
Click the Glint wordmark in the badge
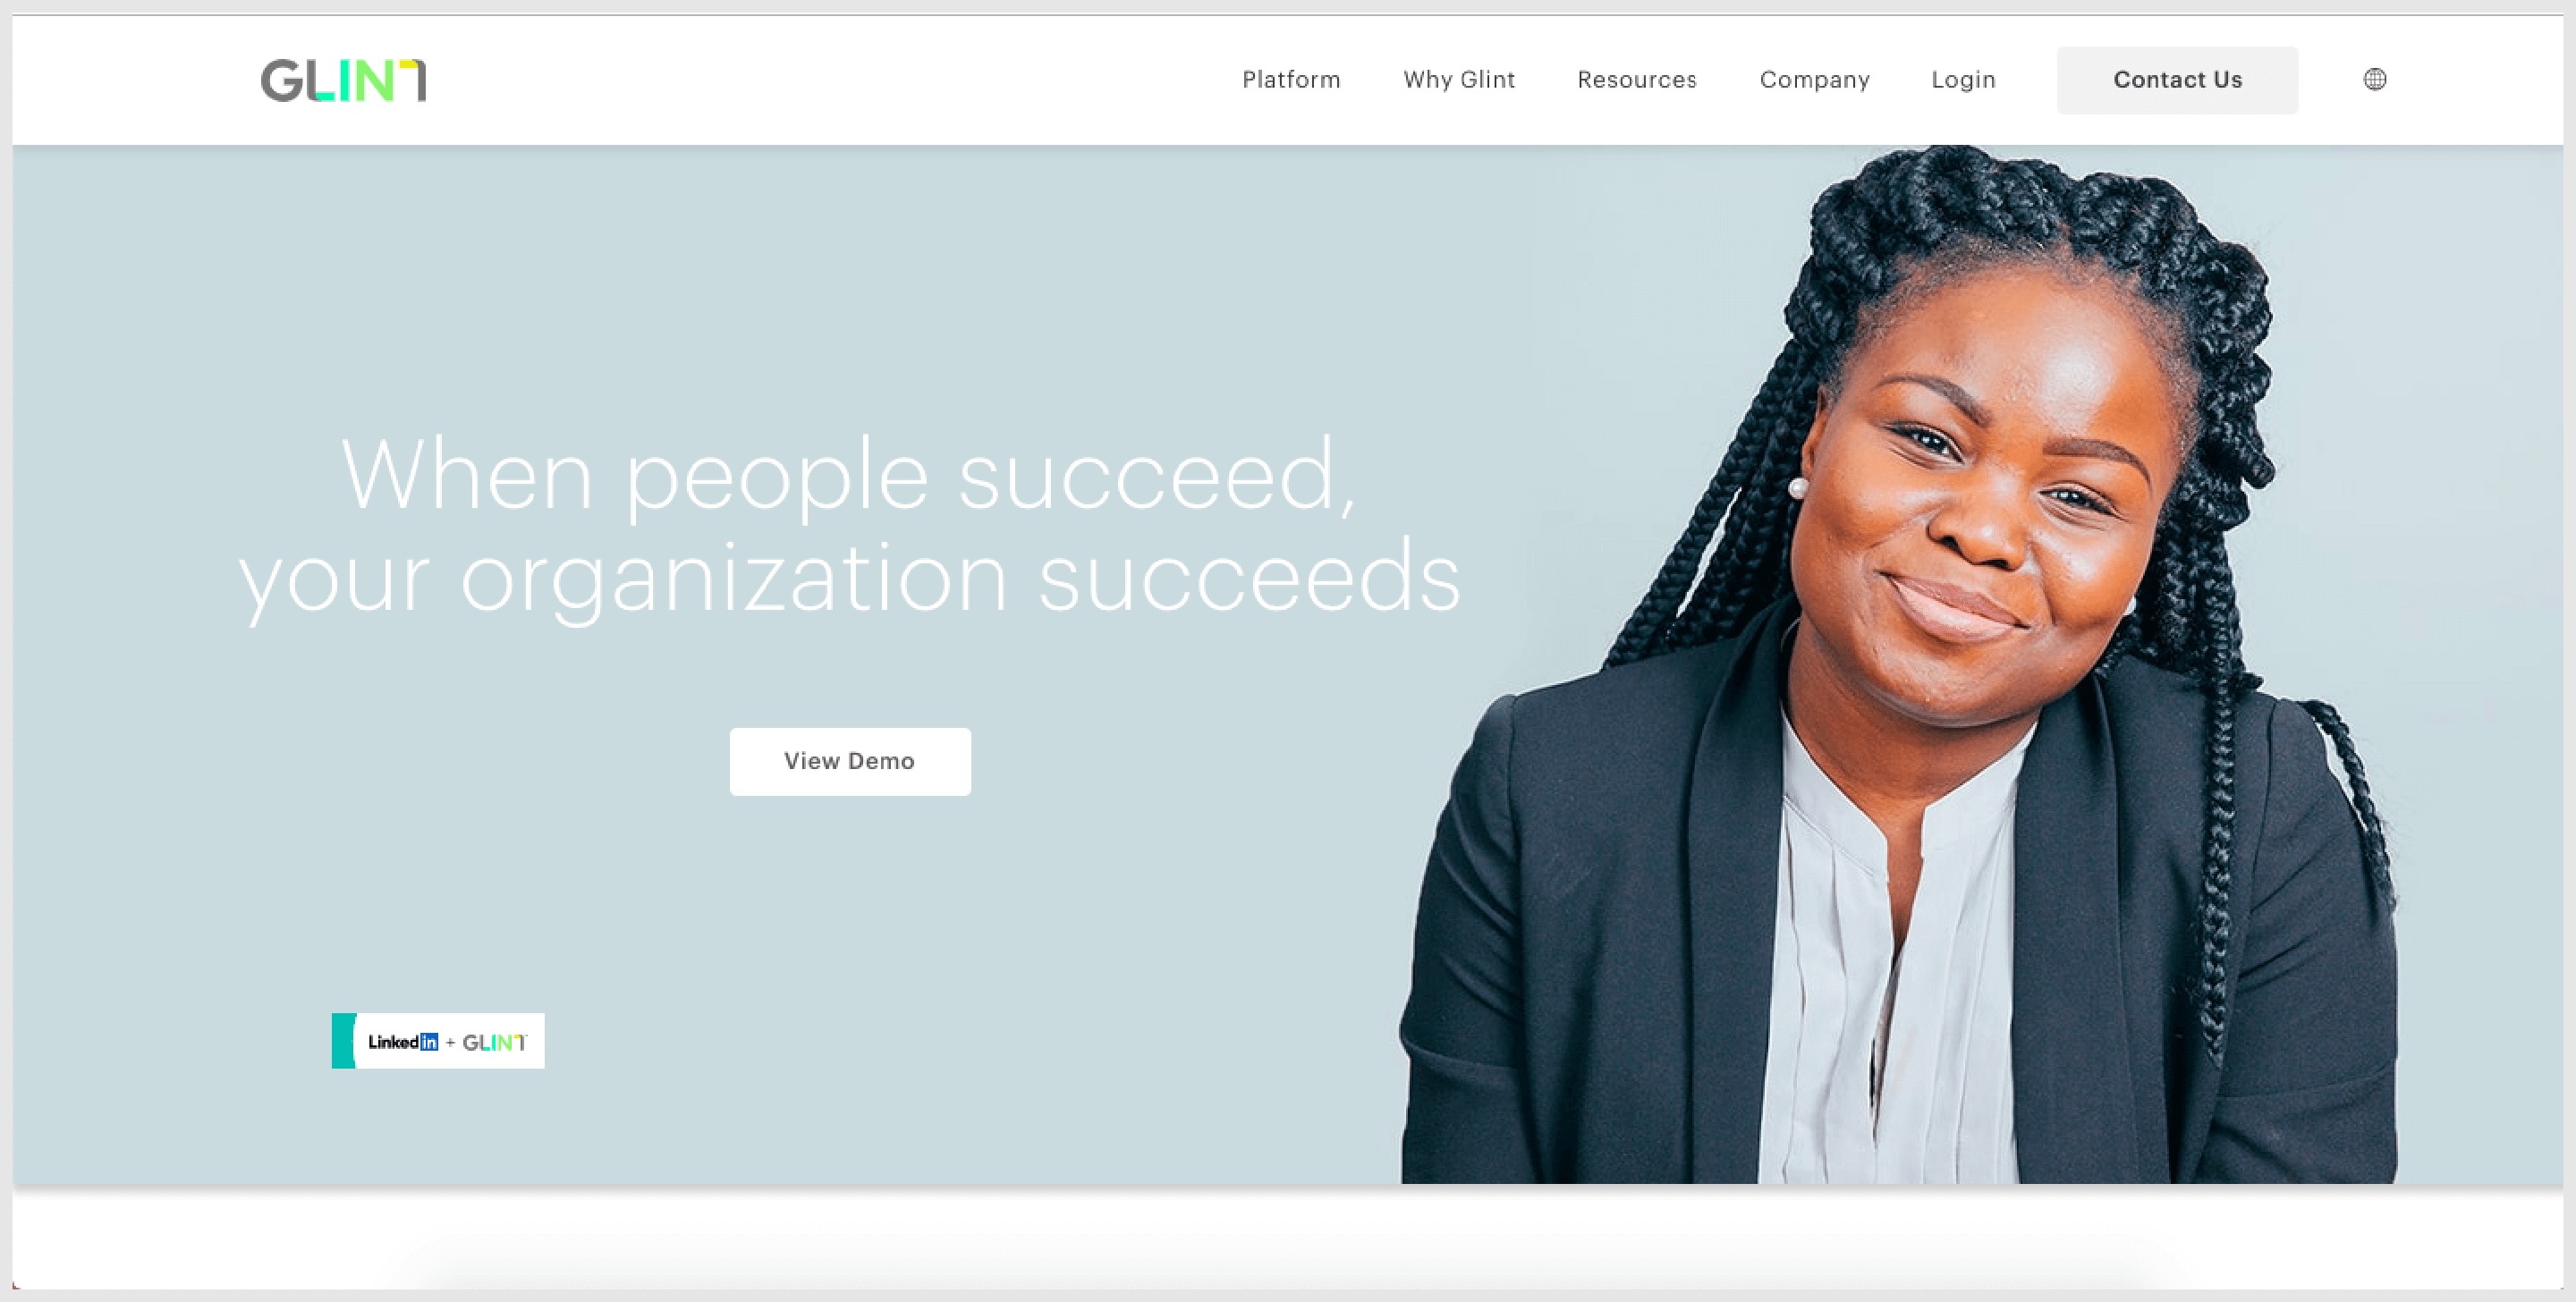(x=498, y=1041)
